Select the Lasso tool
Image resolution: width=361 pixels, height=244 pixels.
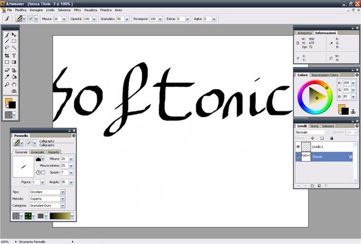coord(7,48)
